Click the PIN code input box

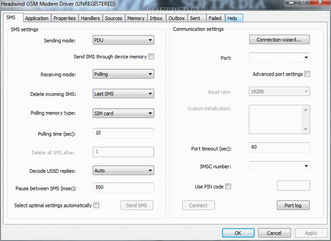click(293, 185)
